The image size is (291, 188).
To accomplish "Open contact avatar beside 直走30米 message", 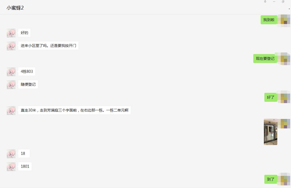I will [x=11, y=110].
